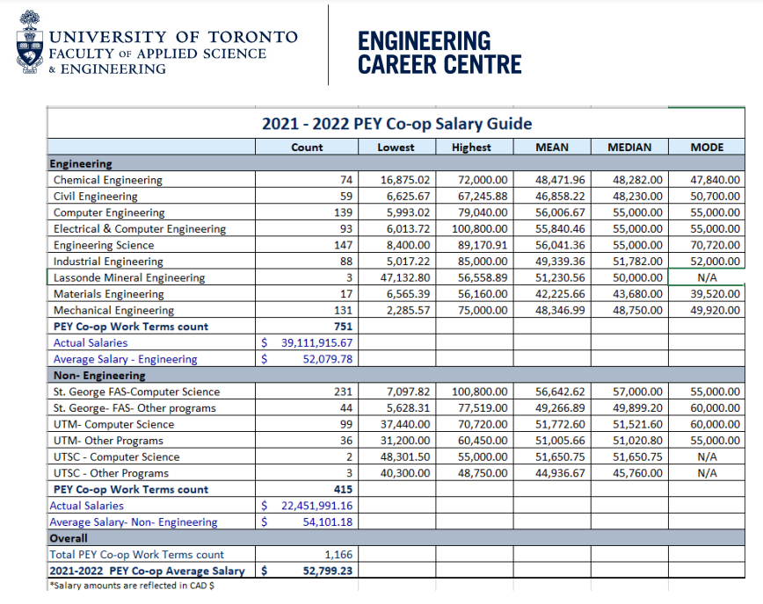Select Civil Engineering mode value '50,700.00'
This screenshot has width=763, height=604.
pos(716,197)
